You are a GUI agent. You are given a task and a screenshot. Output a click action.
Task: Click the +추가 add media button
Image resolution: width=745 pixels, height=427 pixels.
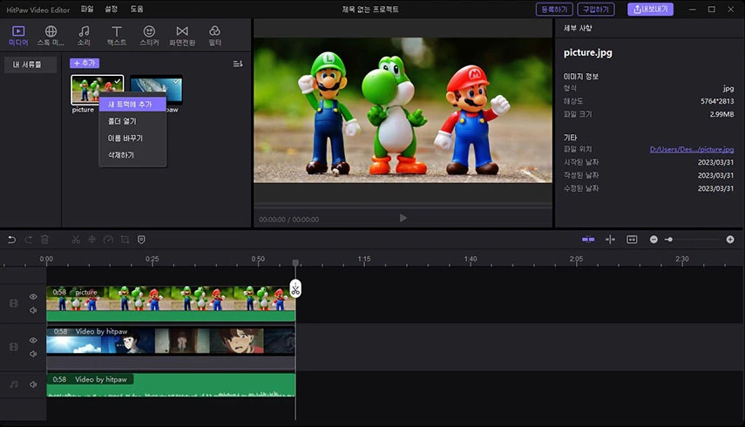tap(85, 63)
